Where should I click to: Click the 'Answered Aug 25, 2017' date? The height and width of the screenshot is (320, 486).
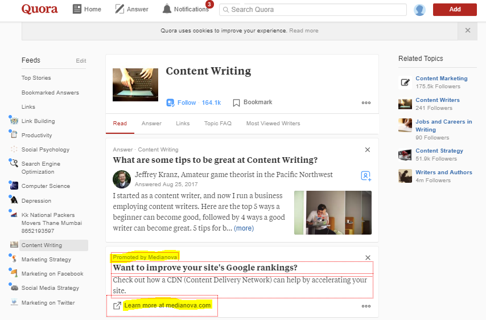[x=166, y=184]
